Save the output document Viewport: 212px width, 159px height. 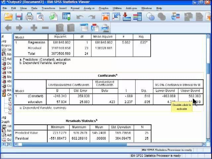(19, 17)
